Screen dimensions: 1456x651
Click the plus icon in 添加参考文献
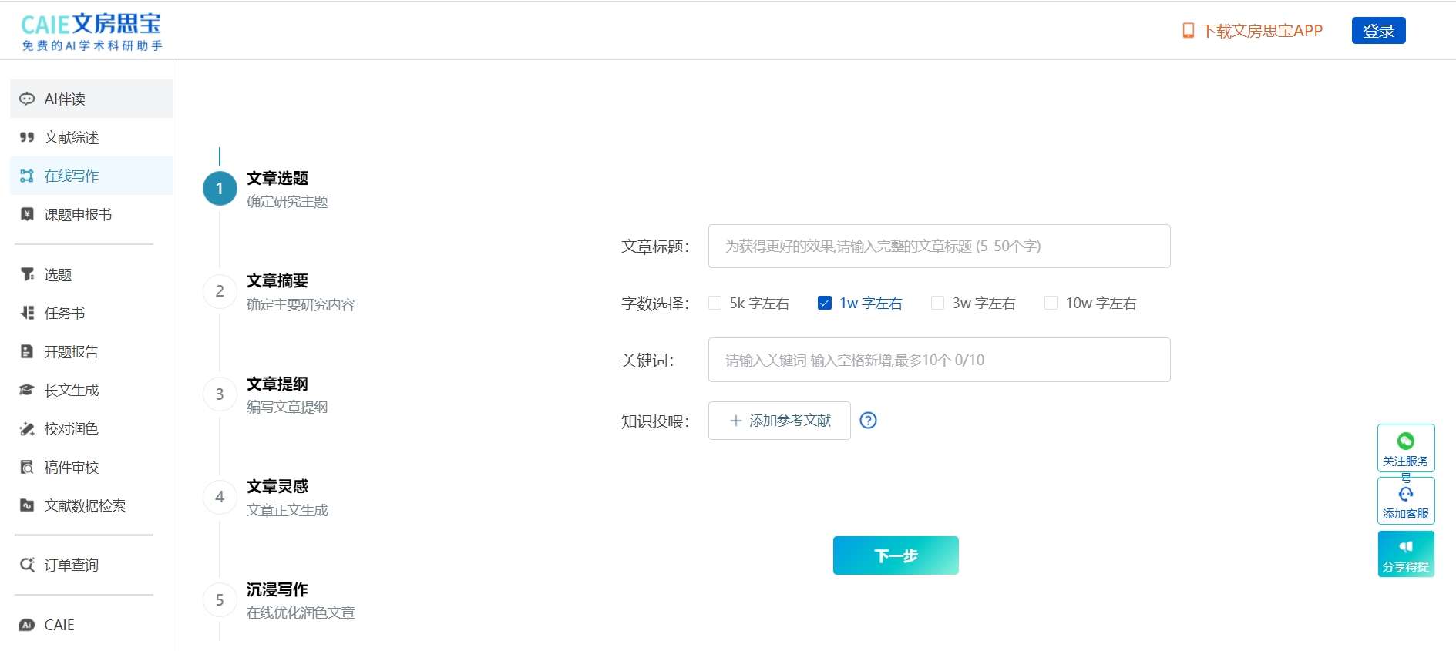(735, 421)
